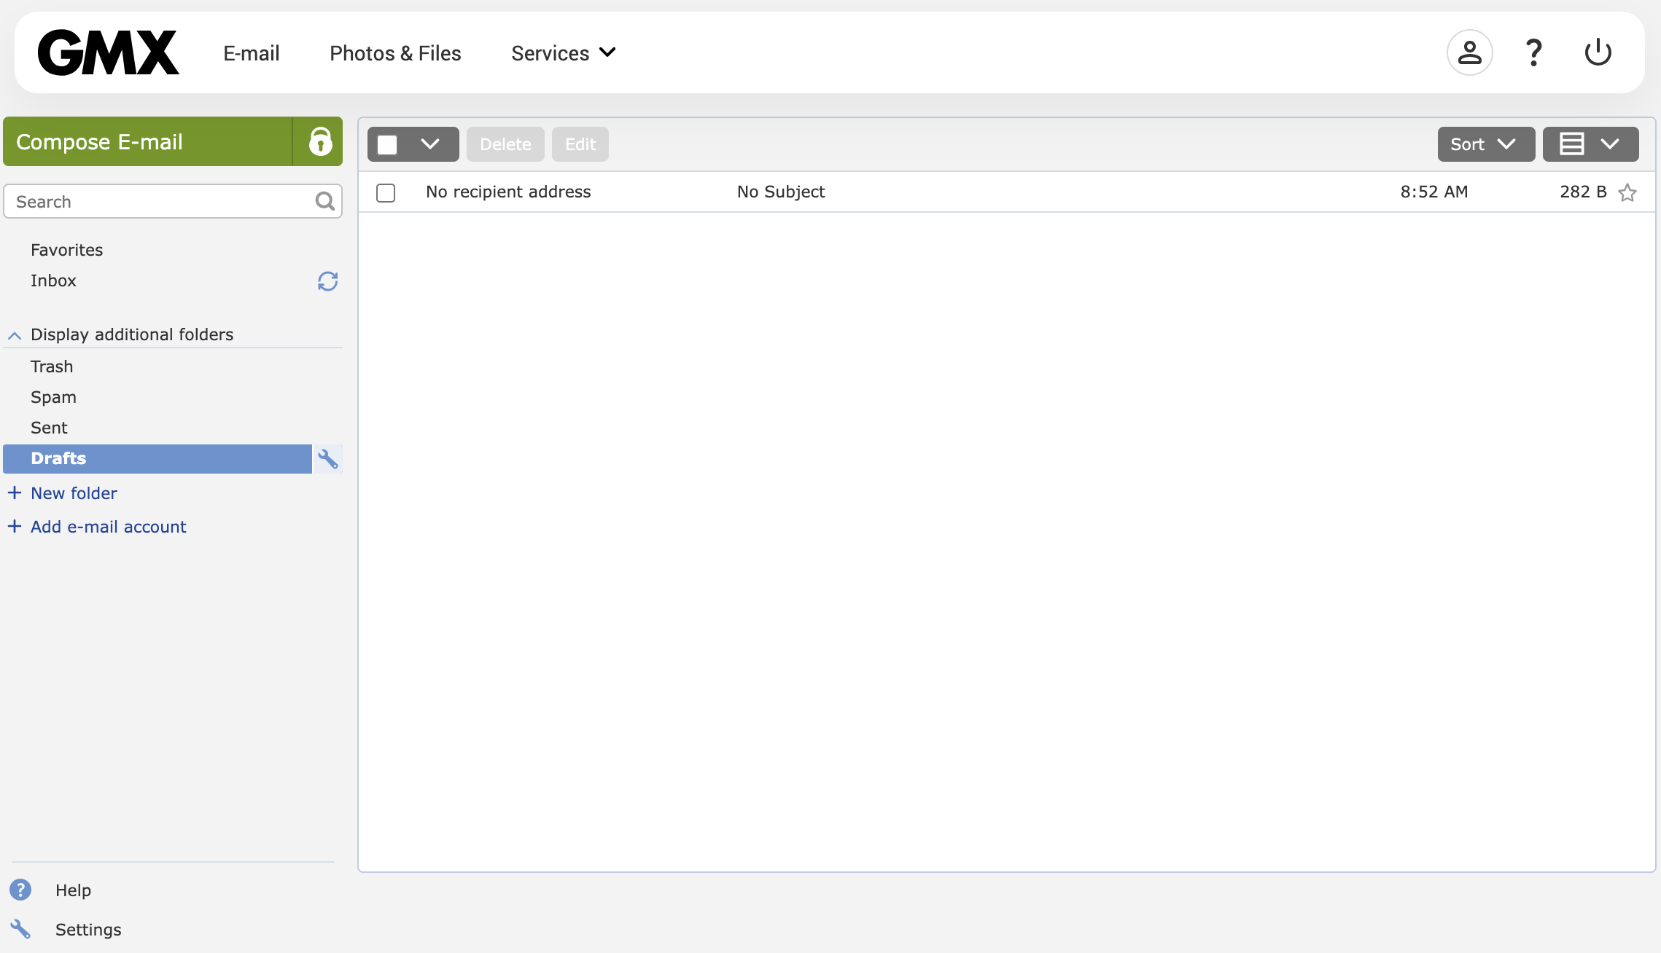Click the lock icon beside Compose E-mail
Image resolution: width=1661 pixels, height=953 pixels.
(322, 141)
